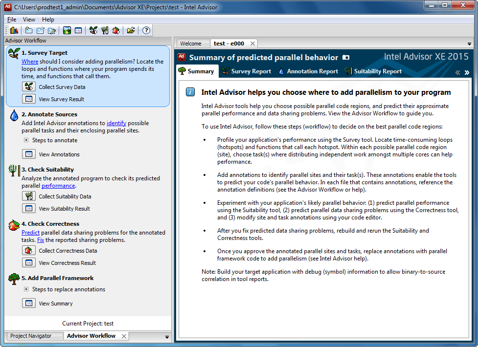Open the document tab list dropdown arrow
Viewport: 478px width, 347px height.
pos(469,44)
